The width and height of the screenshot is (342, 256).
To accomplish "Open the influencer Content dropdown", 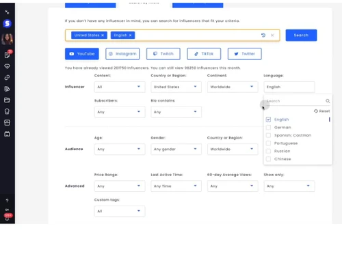I will coord(120,87).
